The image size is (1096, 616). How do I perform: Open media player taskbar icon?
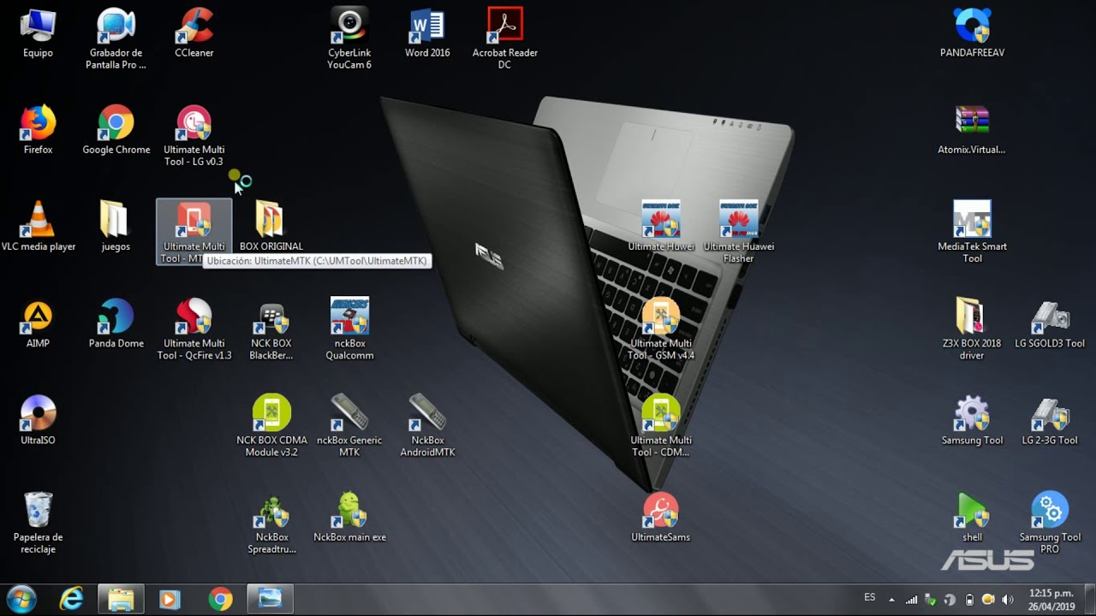pos(170,599)
